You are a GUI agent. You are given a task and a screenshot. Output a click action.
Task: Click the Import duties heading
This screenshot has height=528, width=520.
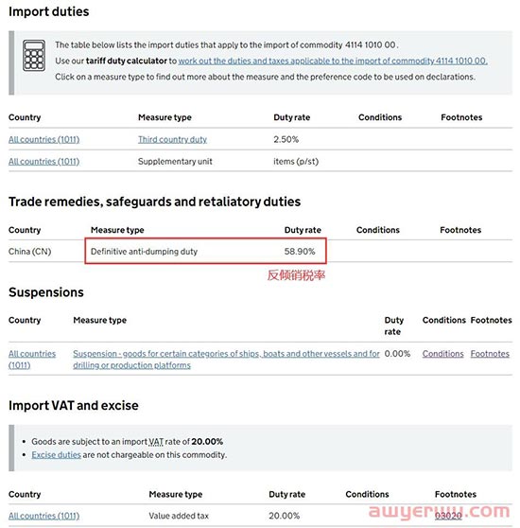click(49, 11)
